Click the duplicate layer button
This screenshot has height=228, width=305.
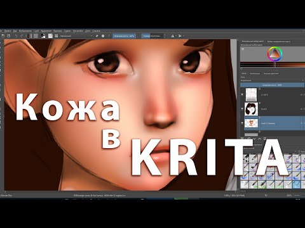pos(249,139)
